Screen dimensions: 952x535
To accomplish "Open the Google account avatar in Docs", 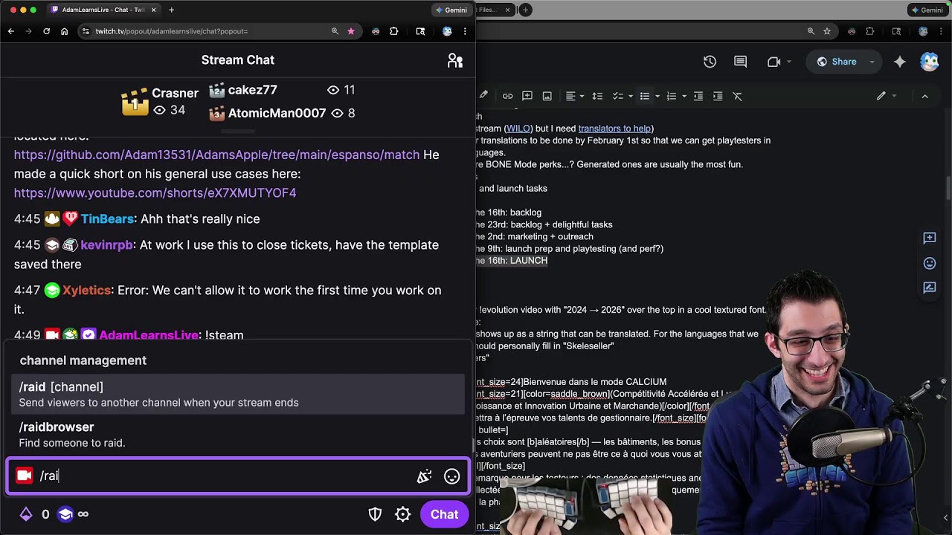I will tap(930, 62).
